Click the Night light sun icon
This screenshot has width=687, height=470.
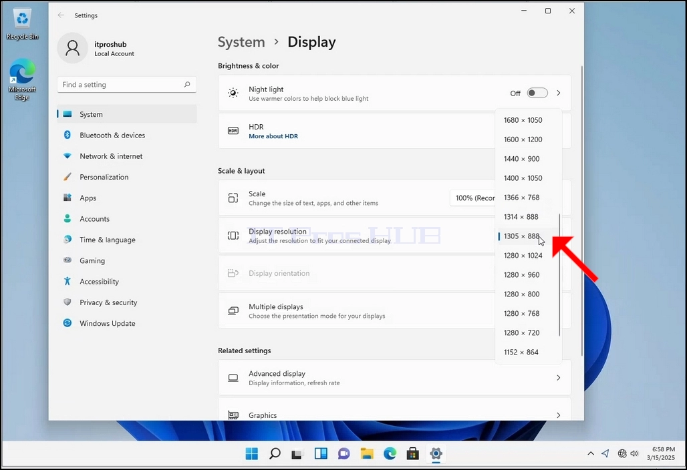[x=233, y=93]
